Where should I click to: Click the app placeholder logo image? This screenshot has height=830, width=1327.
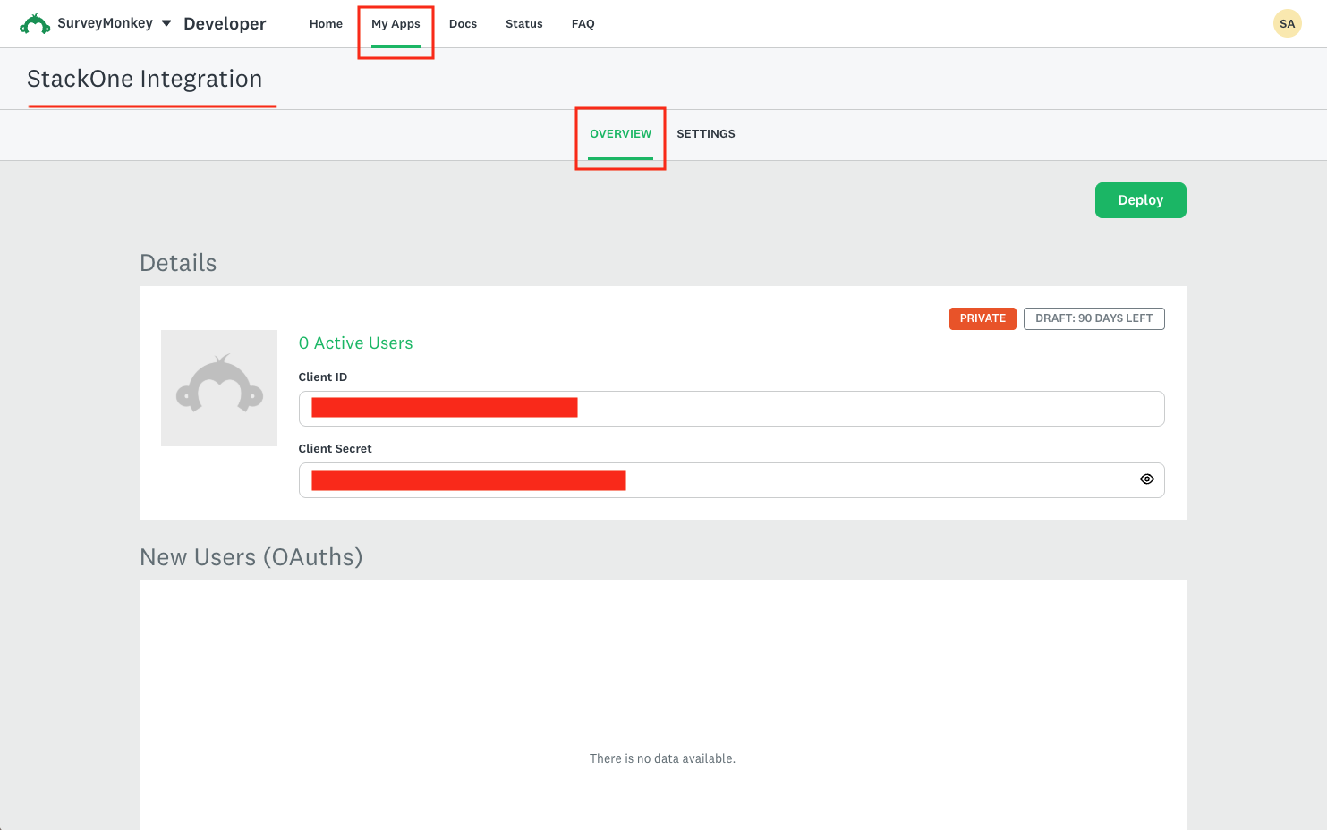coord(219,388)
